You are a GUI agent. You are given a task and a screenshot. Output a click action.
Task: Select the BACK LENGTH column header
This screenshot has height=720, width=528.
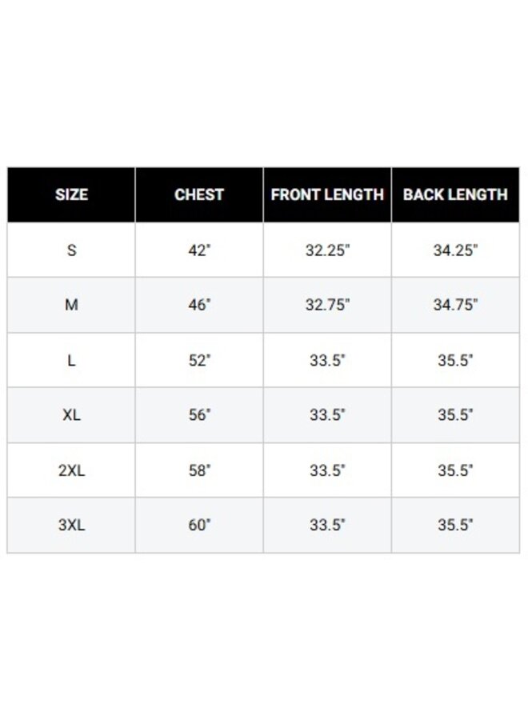coord(455,194)
